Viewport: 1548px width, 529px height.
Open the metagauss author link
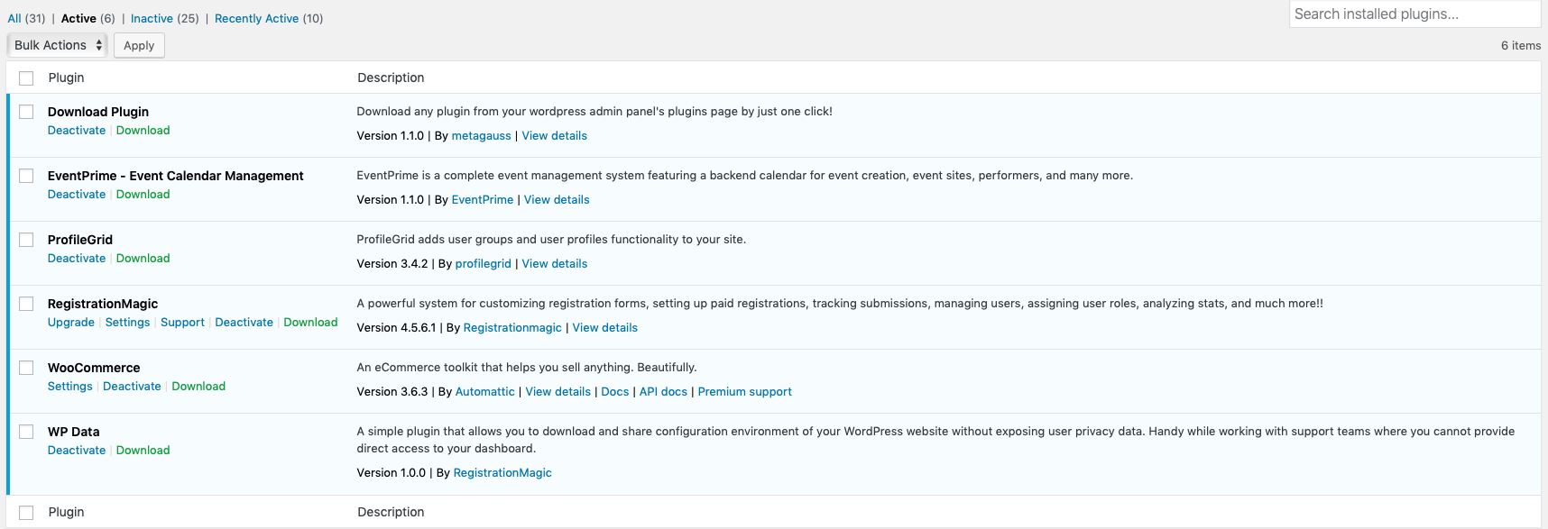[481, 136]
